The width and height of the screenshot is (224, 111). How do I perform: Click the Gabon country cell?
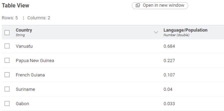22,103
